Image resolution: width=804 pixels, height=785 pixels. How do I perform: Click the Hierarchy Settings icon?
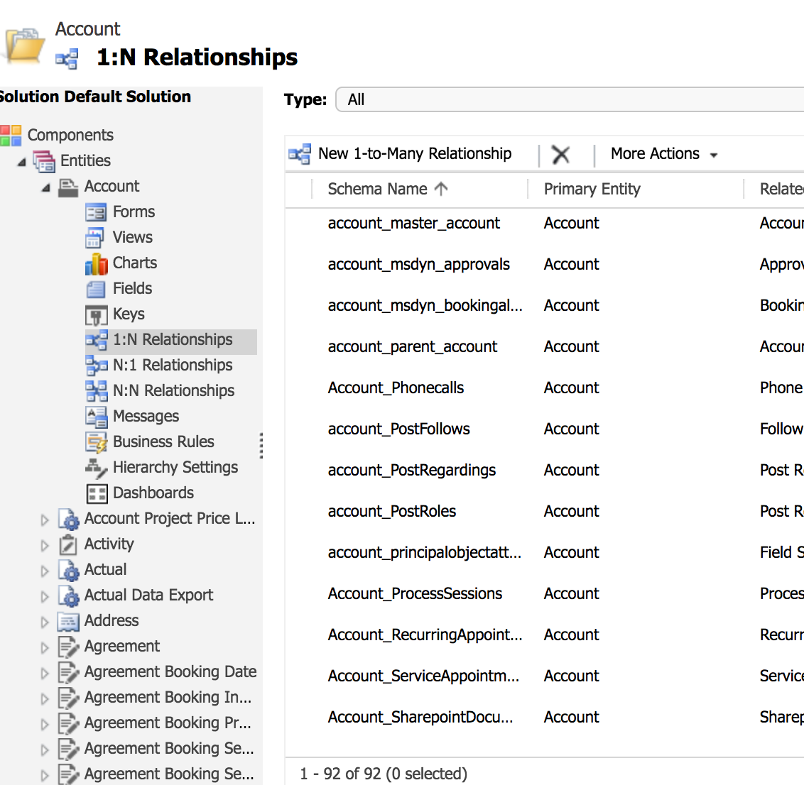click(x=96, y=468)
